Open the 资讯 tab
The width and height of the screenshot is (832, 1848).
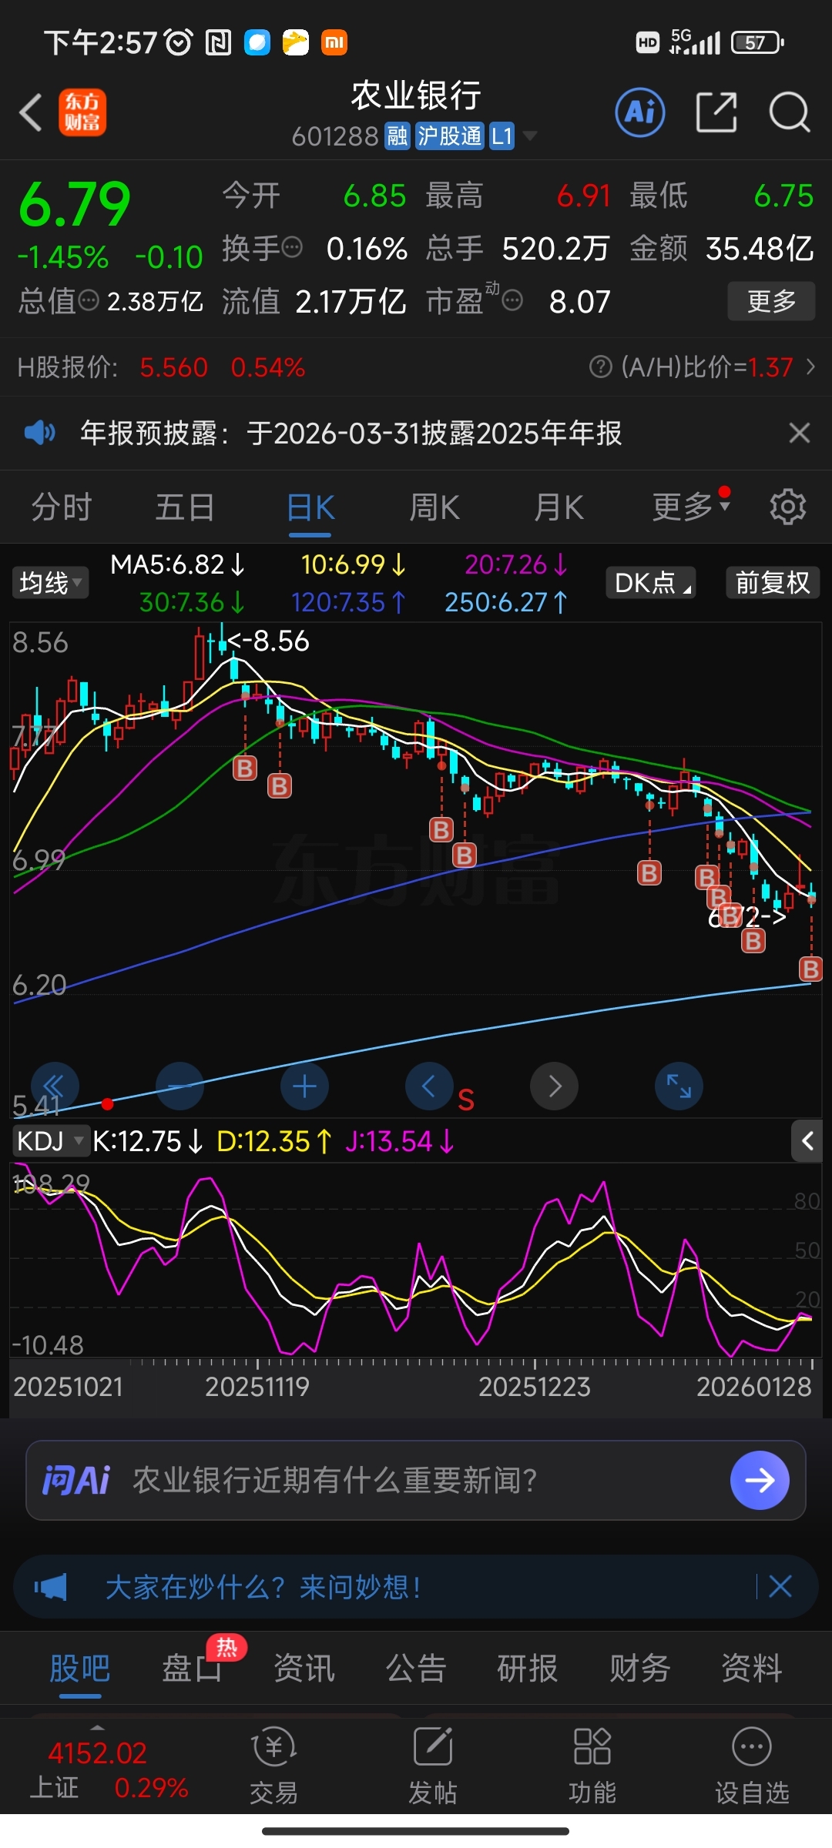click(x=304, y=1669)
